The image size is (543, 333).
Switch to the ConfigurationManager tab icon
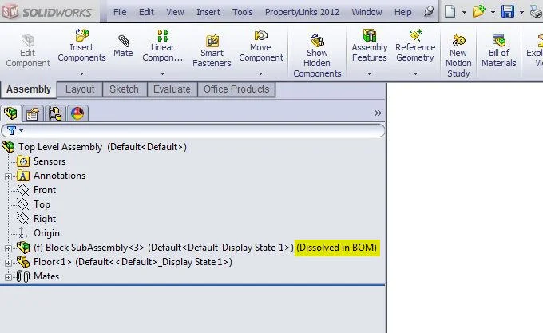point(54,113)
